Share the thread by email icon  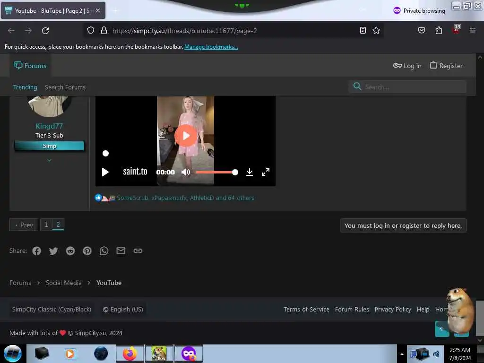click(121, 251)
